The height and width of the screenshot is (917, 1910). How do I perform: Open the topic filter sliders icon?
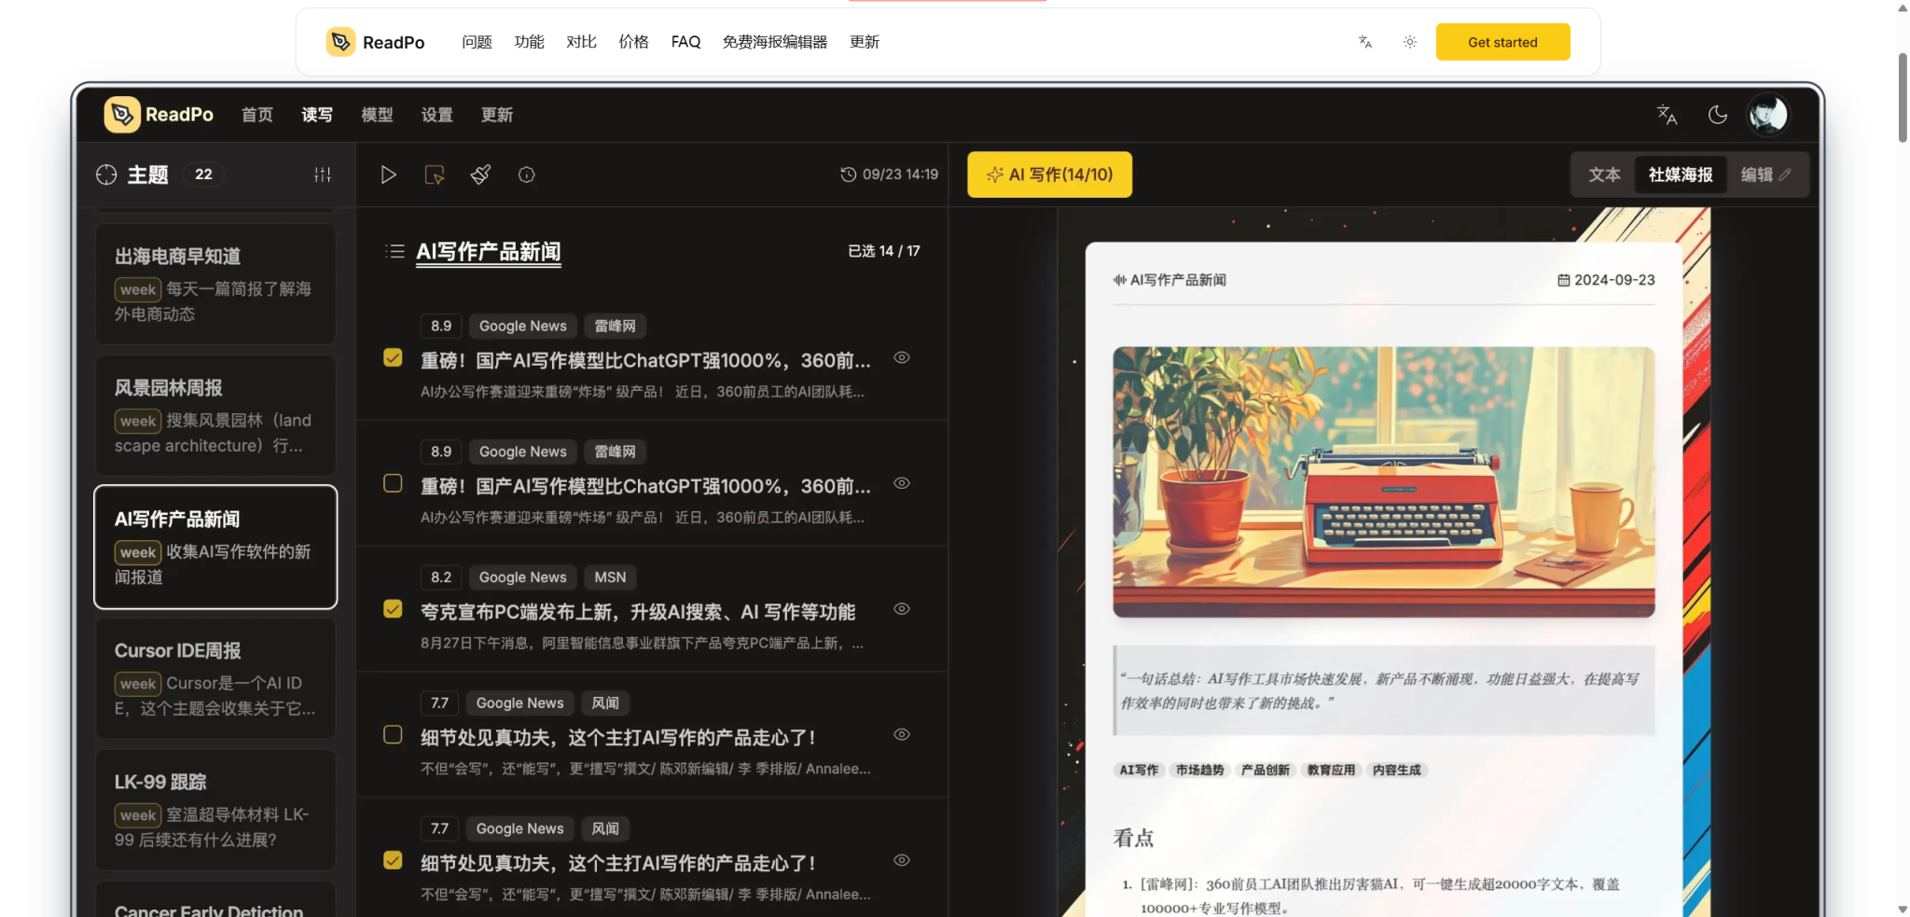(x=323, y=174)
